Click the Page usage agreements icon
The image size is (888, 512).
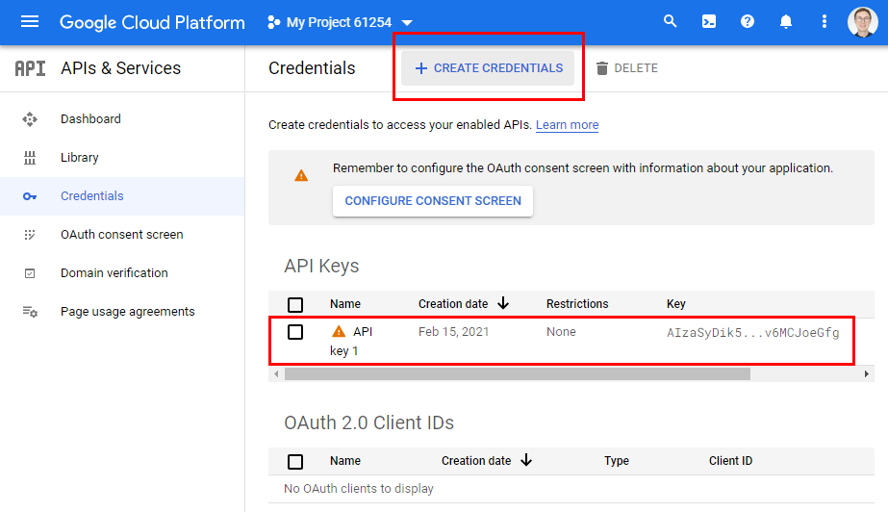(x=30, y=312)
